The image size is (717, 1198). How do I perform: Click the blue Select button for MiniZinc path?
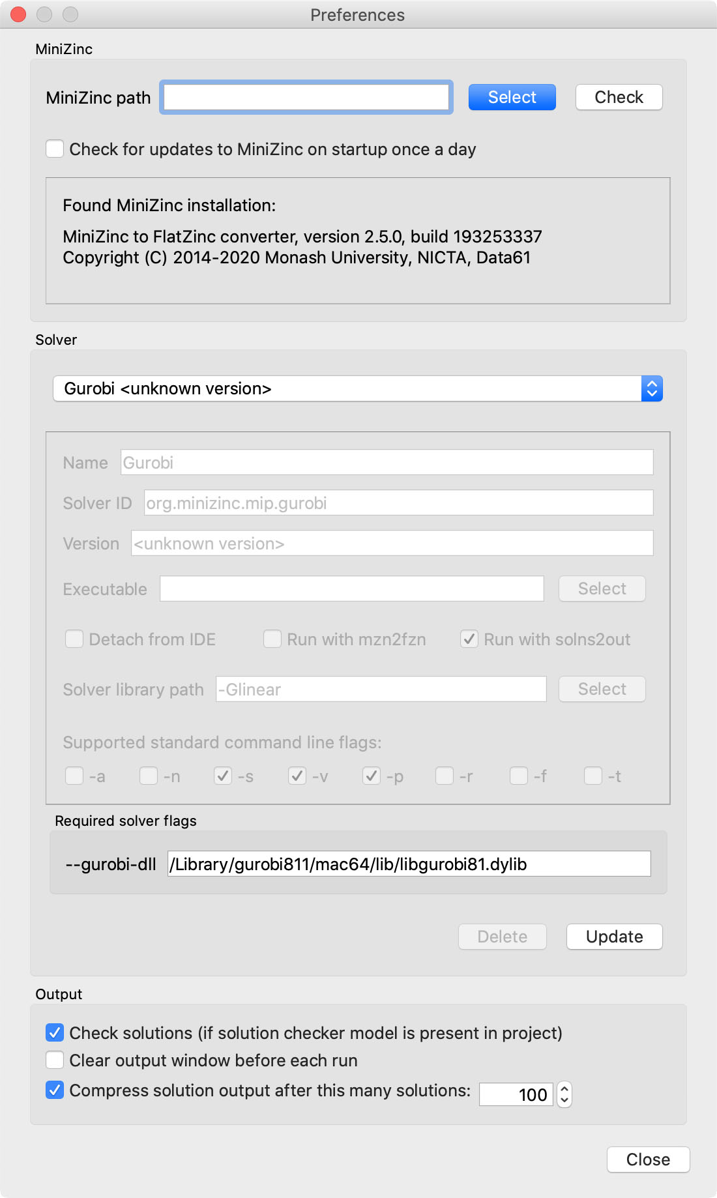(512, 97)
